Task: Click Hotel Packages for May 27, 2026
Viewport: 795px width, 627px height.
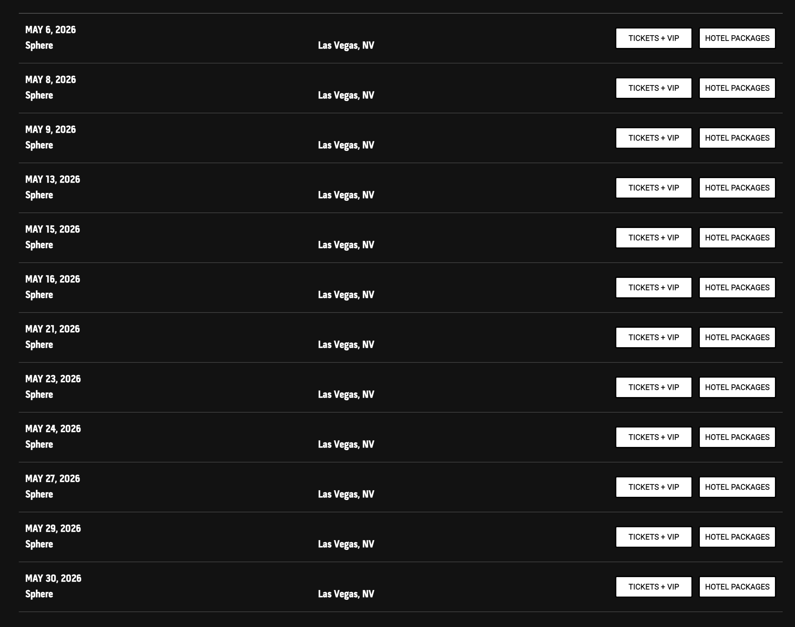Action: point(737,487)
